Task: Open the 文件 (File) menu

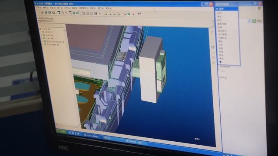Action: (x=39, y=8)
